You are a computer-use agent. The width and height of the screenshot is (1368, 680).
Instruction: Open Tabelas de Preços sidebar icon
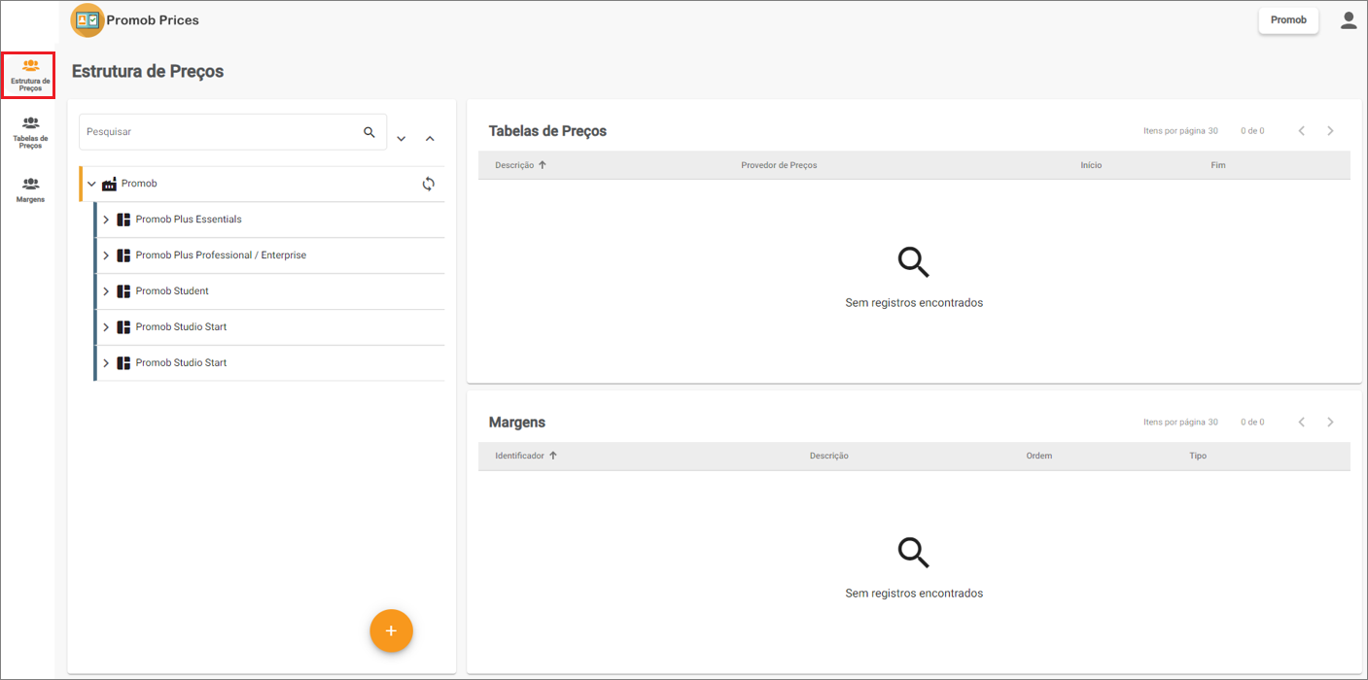pyautogui.click(x=30, y=132)
